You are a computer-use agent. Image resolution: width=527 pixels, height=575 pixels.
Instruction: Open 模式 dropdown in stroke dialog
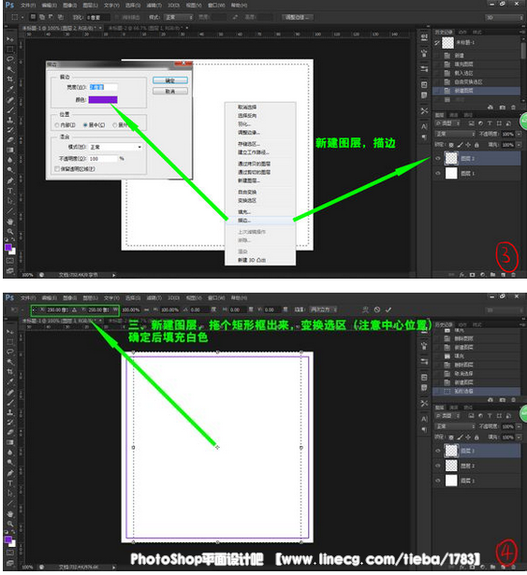[x=116, y=147]
